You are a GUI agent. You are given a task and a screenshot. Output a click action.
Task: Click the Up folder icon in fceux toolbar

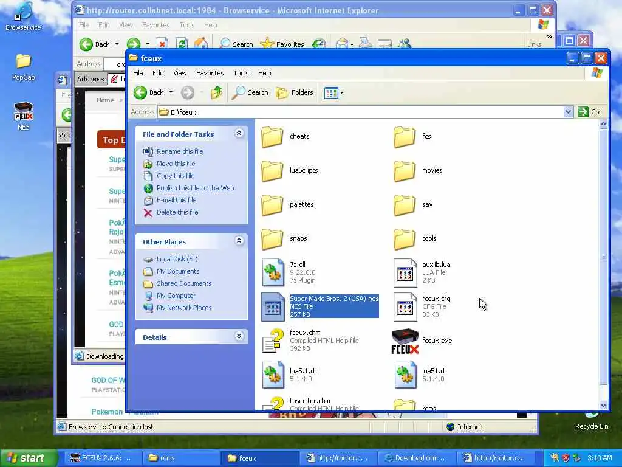pos(217,92)
